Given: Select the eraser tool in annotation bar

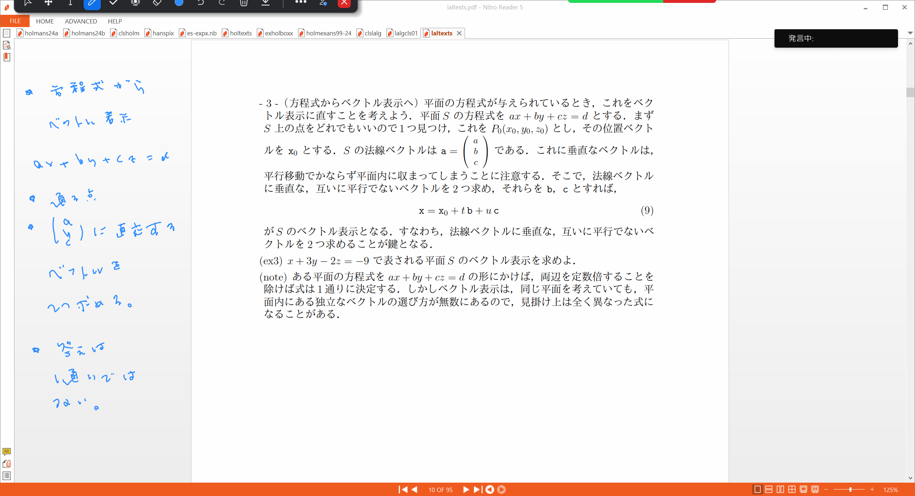Looking at the screenshot, I should point(157,3).
